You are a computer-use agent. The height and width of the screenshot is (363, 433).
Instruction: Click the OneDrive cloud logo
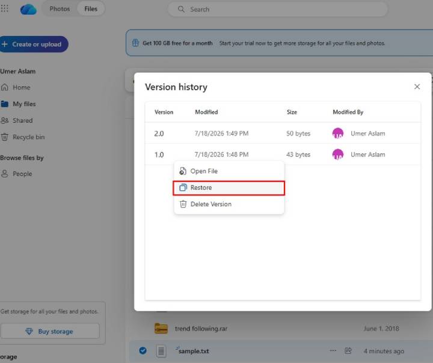28,9
